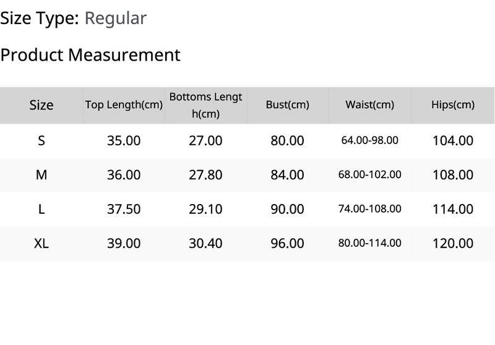Select the XL size row label

click(x=41, y=243)
